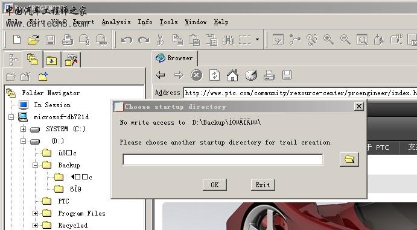This screenshot has height=230, width=417.
Task: Open the Analysis menu
Action: click(x=116, y=22)
